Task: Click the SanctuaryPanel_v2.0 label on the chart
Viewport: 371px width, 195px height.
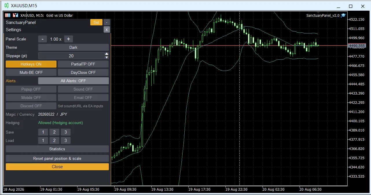Action: pyautogui.click(x=323, y=15)
